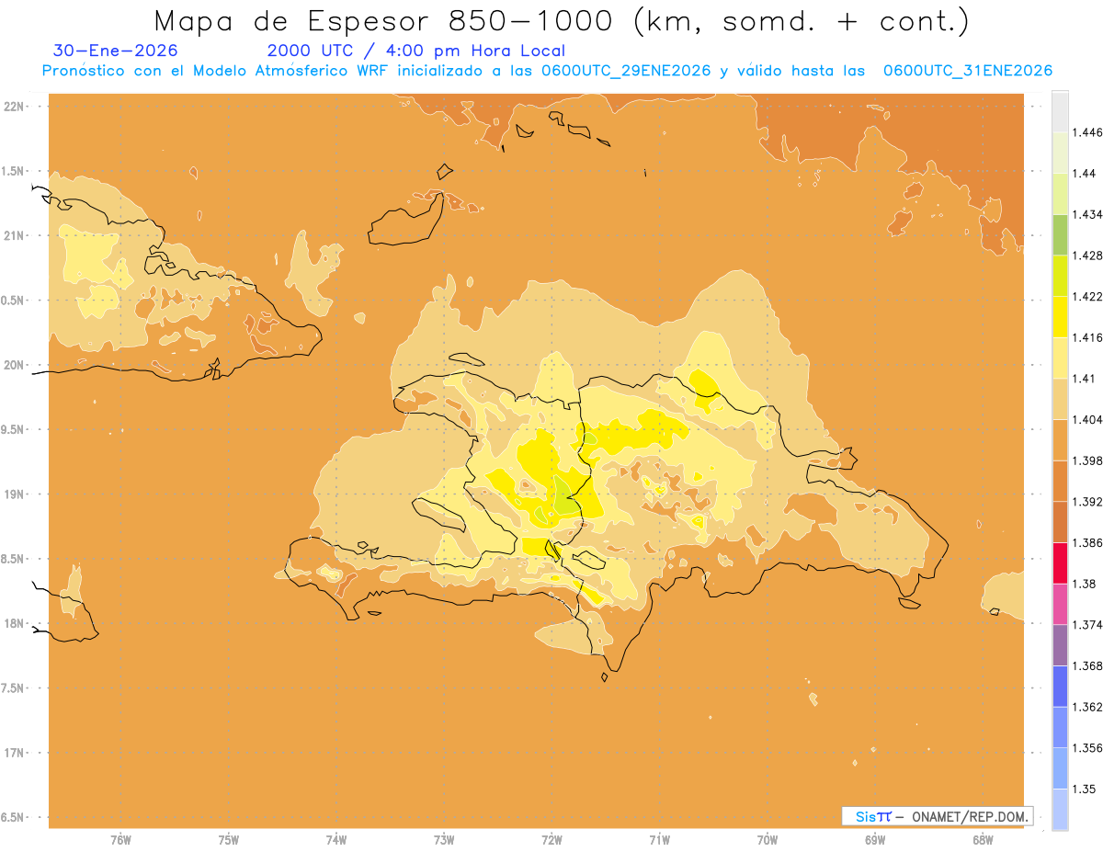
Task: Click the 22N latitude axis label
Action: point(16,106)
